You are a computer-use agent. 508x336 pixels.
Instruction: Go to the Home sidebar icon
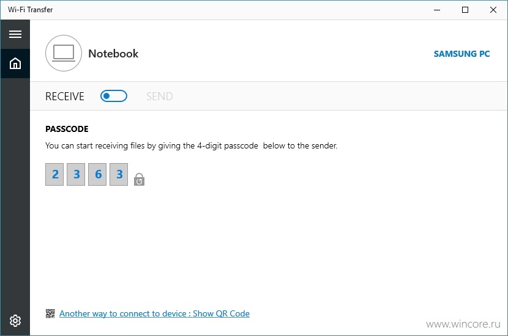[x=15, y=64]
